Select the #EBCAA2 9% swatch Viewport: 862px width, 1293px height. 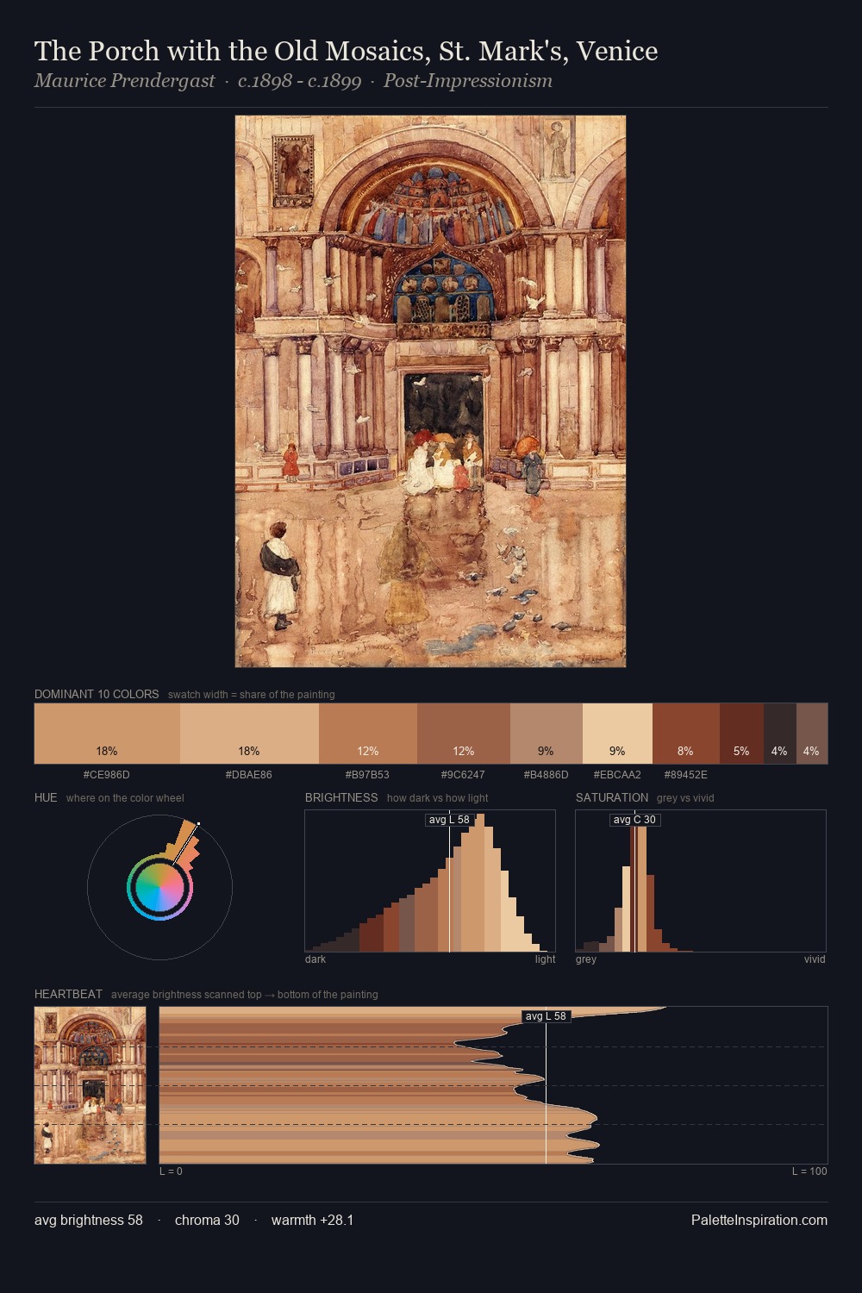617,734
